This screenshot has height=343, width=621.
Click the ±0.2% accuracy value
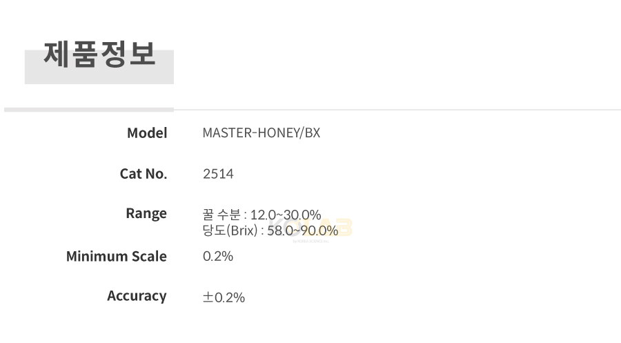(x=224, y=297)
